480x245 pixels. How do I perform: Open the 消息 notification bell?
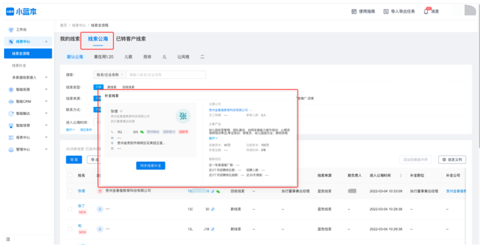426,11
